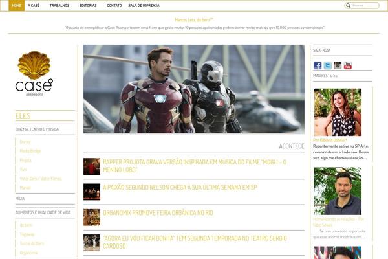This screenshot has height=259, width=388.
Task: Open the Marvel client link
Action: (x=25, y=188)
